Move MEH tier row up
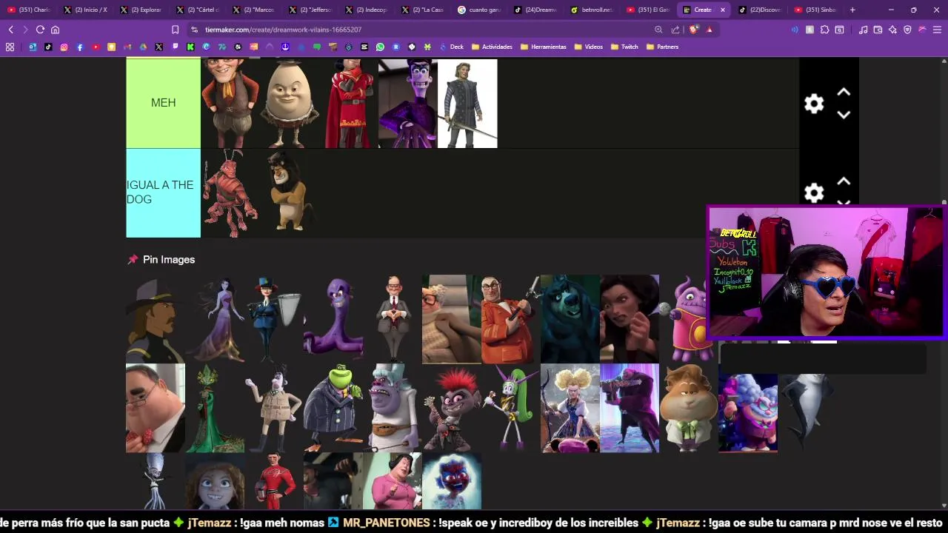Image resolution: width=948 pixels, height=533 pixels. [x=844, y=93]
